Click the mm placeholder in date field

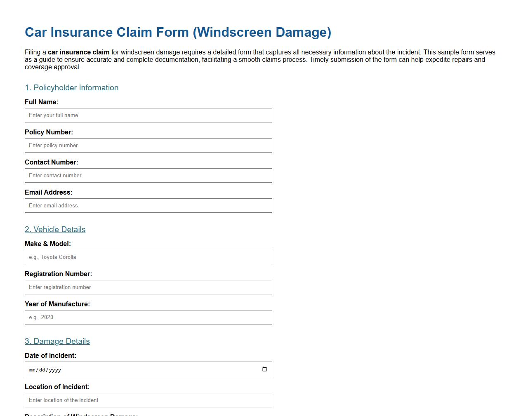(32, 370)
